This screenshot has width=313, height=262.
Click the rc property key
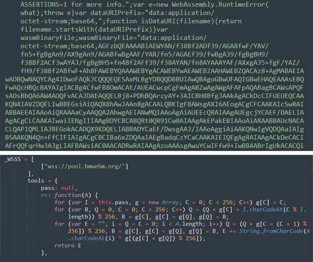pyautogui.click(x=44, y=195)
